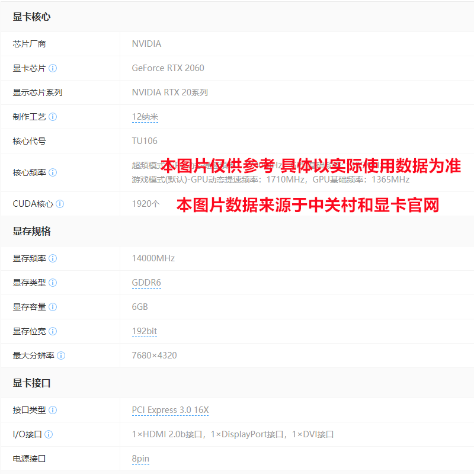Show the tooltip icon for CUDA核心
Image resolution: width=474 pixels, height=474 pixels.
click(x=60, y=204)
